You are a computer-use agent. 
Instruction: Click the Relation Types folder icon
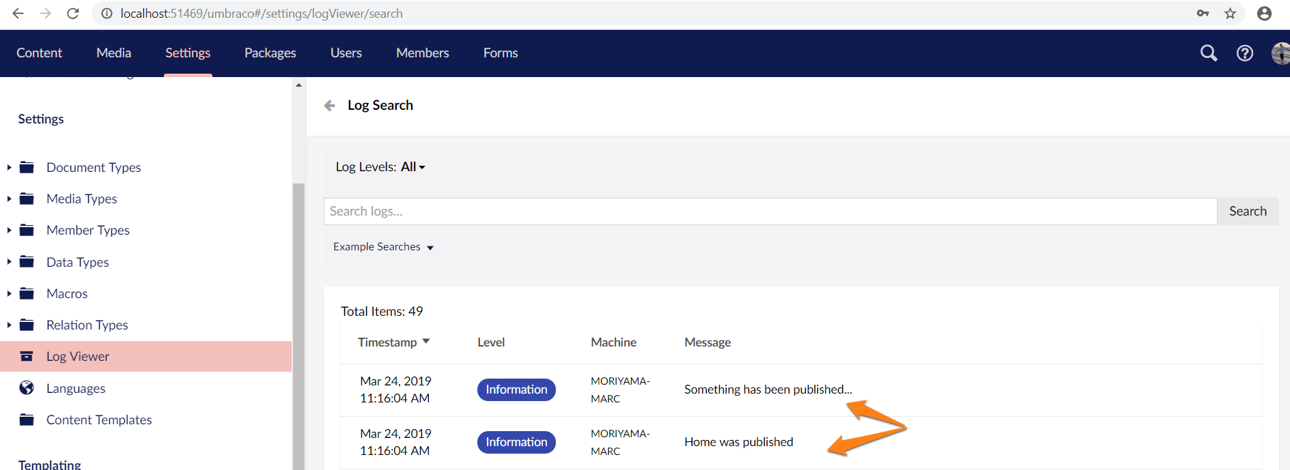click(27, 325)
